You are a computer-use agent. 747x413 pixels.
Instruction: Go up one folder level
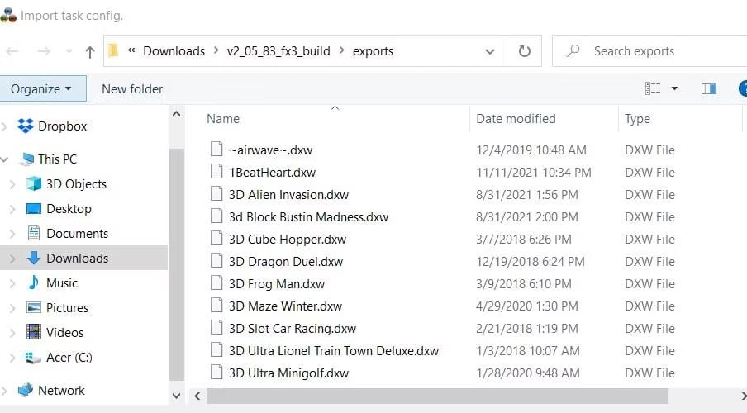pos(89,51)
